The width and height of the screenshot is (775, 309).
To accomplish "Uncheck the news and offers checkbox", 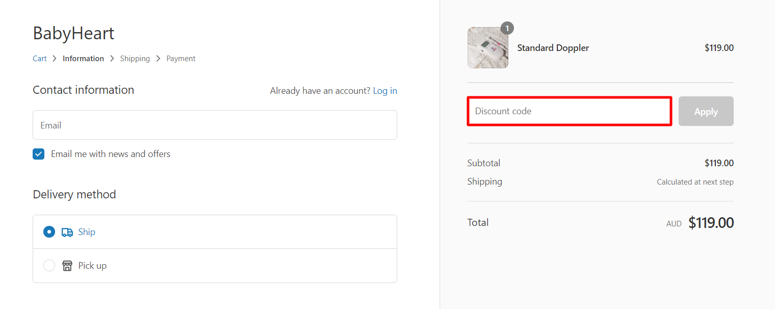I will 39,154.
